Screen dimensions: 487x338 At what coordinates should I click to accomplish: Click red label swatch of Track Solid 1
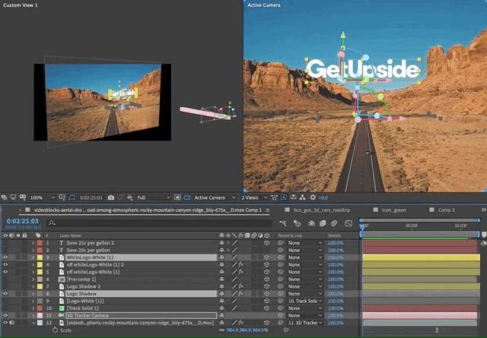pyautogui.click(x=40, y=308)
